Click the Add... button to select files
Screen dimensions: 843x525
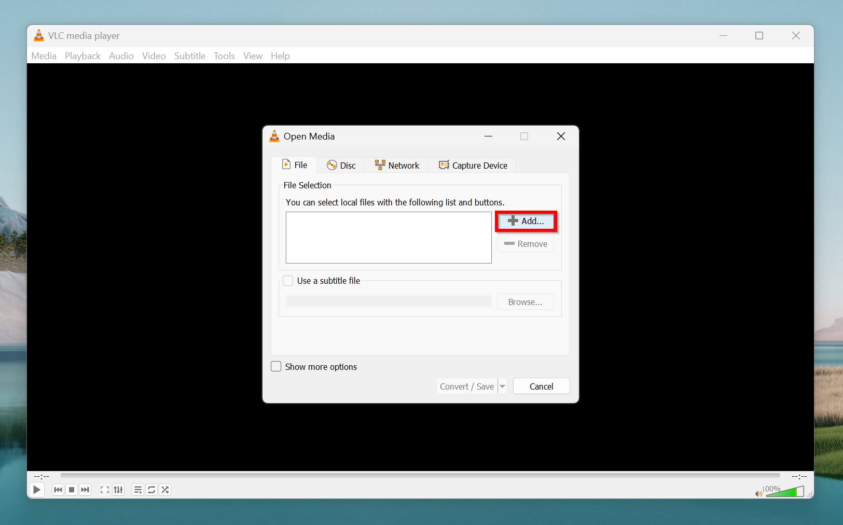click(526, 221)
